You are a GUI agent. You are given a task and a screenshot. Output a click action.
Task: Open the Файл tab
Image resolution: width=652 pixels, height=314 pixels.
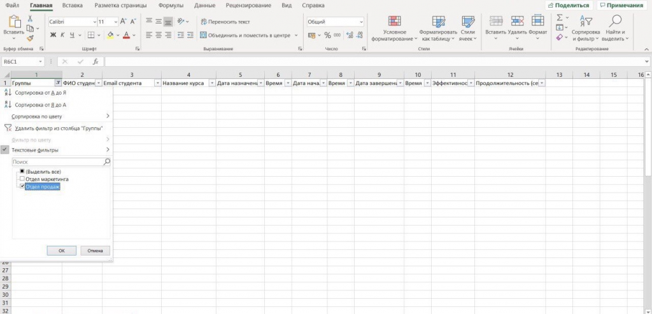coord(12,5)
